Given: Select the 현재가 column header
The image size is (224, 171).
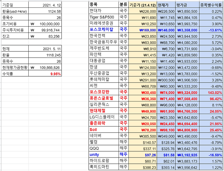Looking at the screenshot, I should pyautogui.click(x=166, y=5).
